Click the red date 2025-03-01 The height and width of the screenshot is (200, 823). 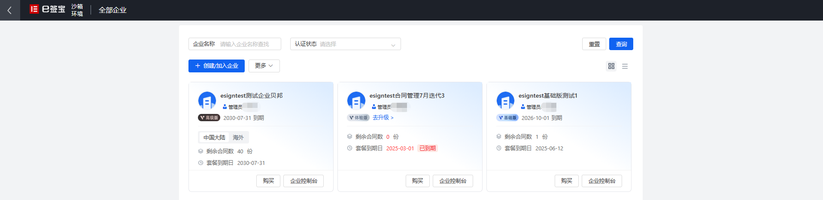click(x=400, y=148)
